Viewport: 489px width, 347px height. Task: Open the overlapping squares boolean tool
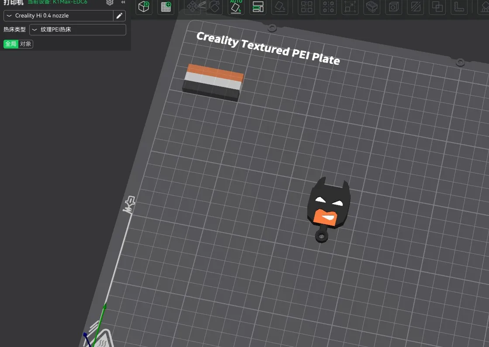pyautogui.click(x=437, y=7)
